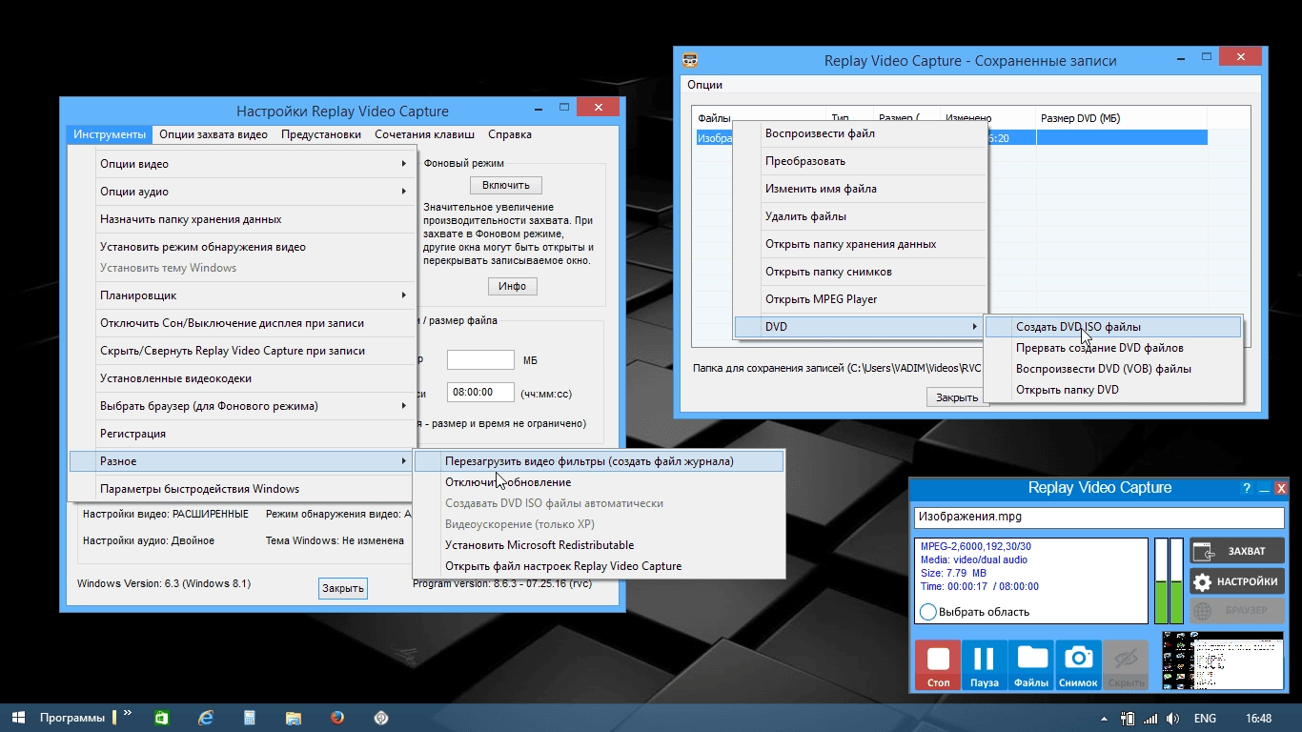Click the screen preview thumbnail in Replay Video Capture
The height and width of the screenshot is (732, 1302).
point(1223,661)
